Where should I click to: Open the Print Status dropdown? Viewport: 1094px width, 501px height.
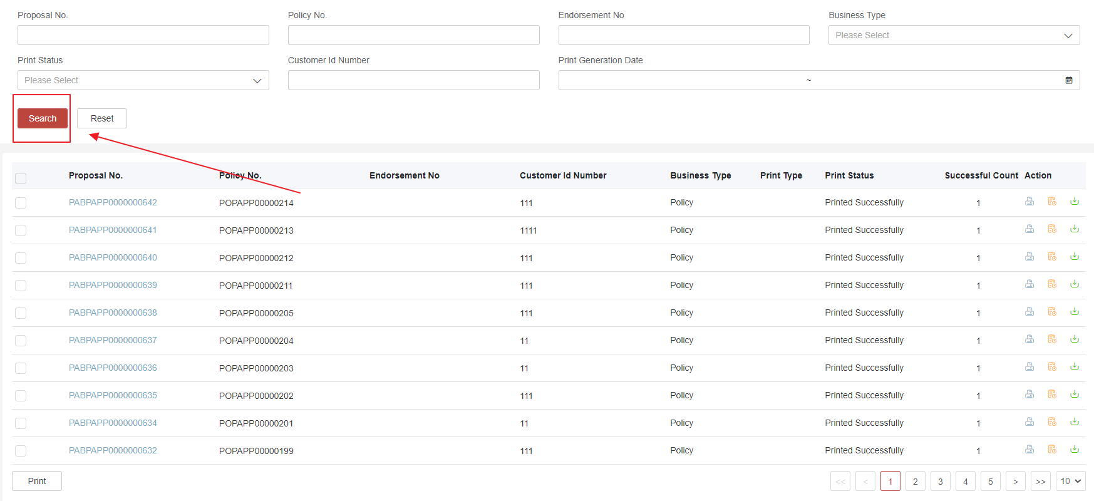(143, 80)
